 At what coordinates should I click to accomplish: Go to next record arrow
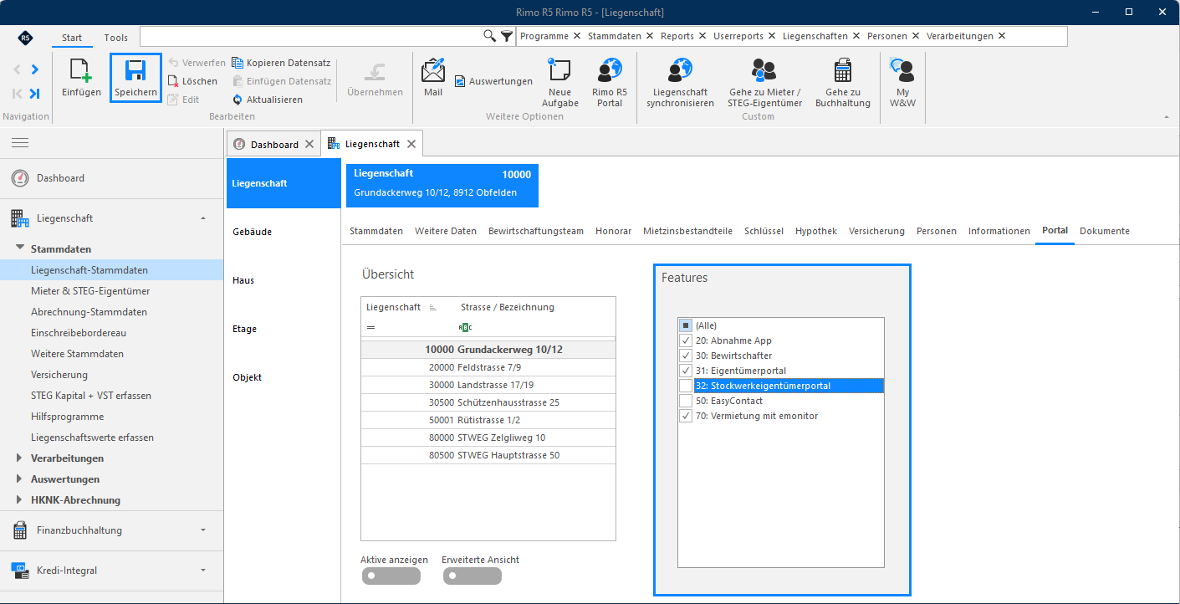pyautogui.click(x=34, y=69)
